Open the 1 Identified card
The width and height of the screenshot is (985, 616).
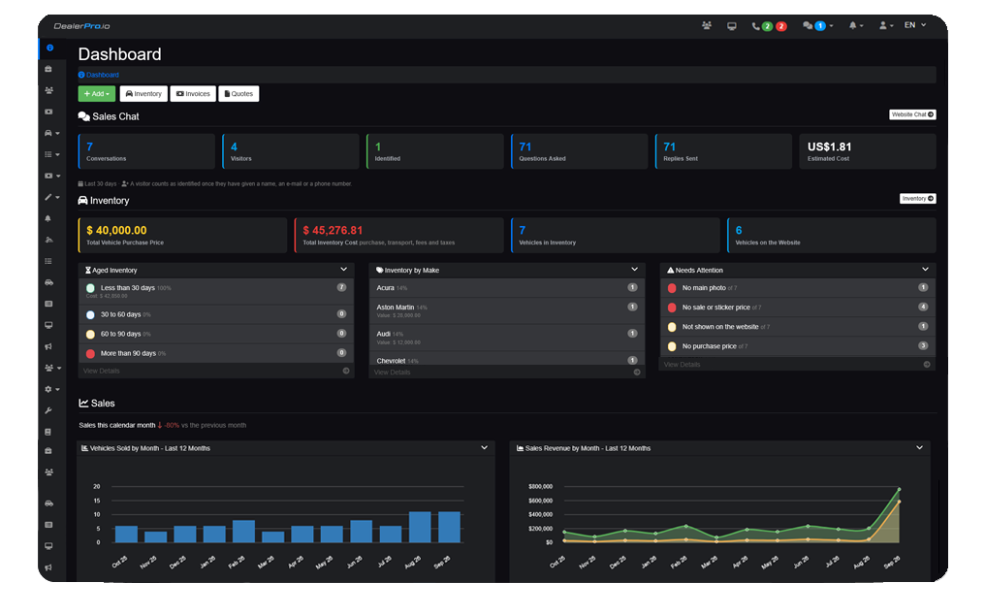tap(434, 151)
